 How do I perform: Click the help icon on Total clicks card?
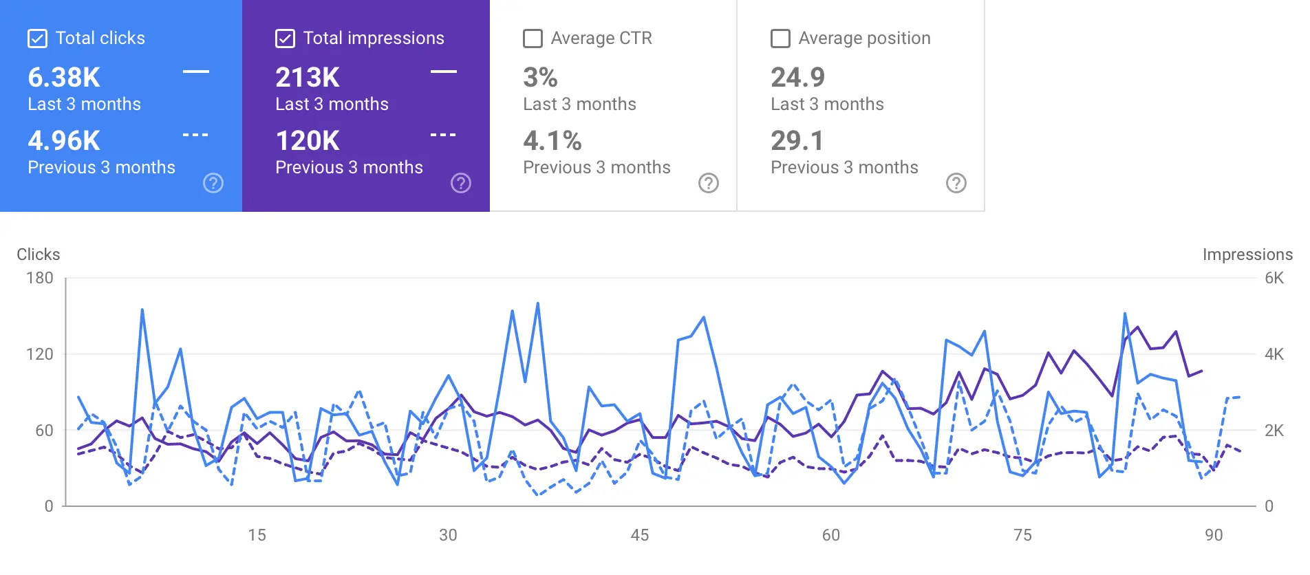tap(213, 184)
